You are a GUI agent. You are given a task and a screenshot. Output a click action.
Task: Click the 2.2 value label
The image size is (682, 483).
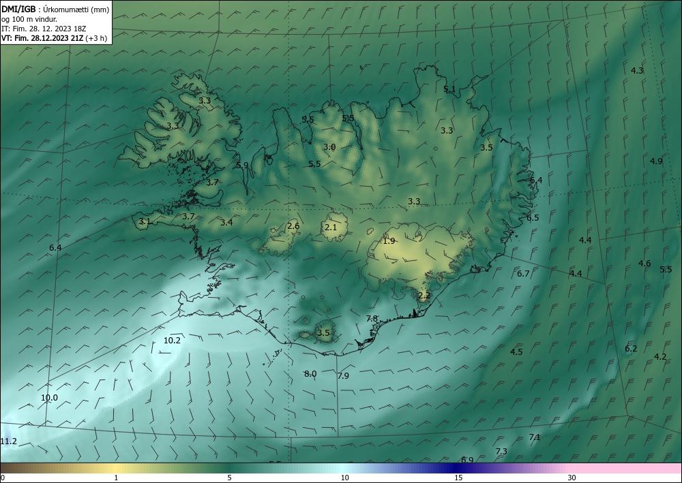[424, 296]
